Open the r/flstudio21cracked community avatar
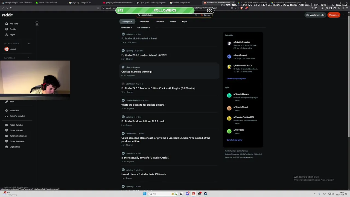 point(229,44)
